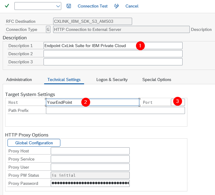Click the Connection Test button

point(92,6)
